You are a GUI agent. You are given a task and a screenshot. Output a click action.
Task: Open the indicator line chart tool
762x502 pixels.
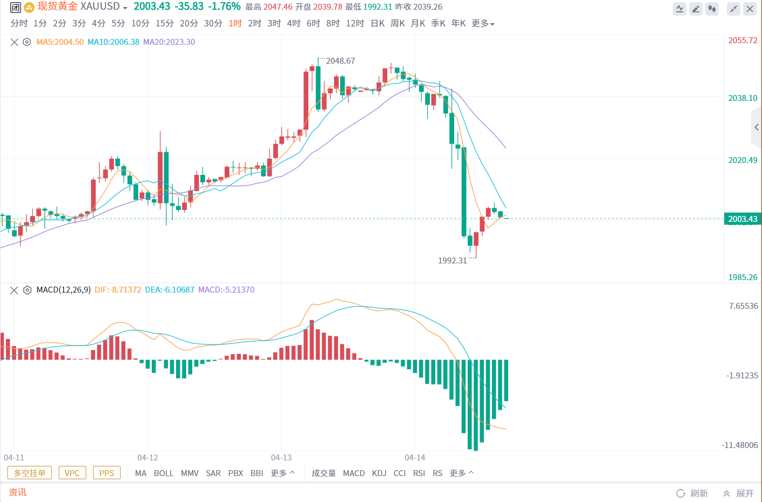pos(679,9)
